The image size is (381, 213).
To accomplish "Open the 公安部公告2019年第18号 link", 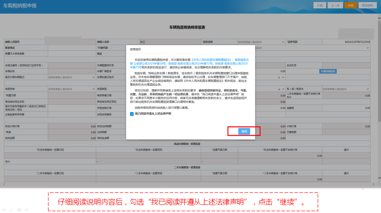I will [150, 63].
